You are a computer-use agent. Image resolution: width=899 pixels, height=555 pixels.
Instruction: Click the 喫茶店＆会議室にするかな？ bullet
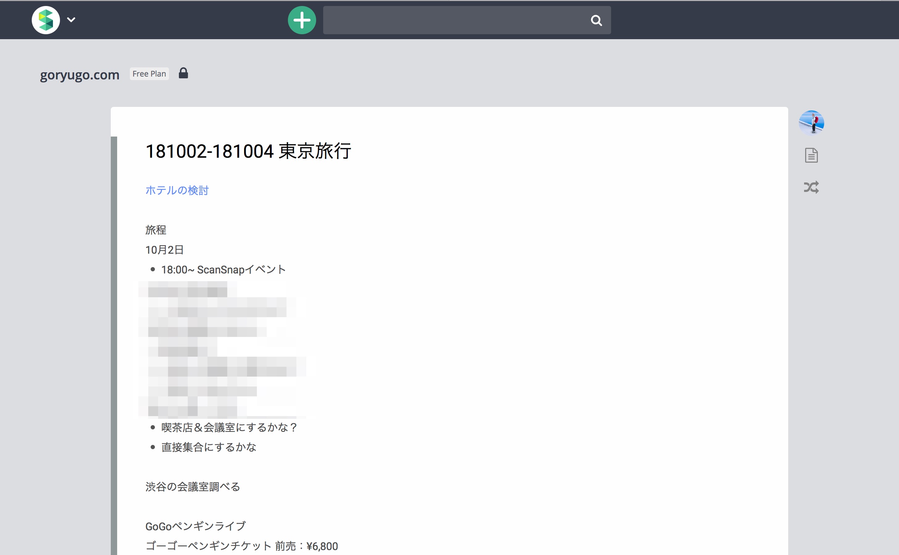point(229,428)
